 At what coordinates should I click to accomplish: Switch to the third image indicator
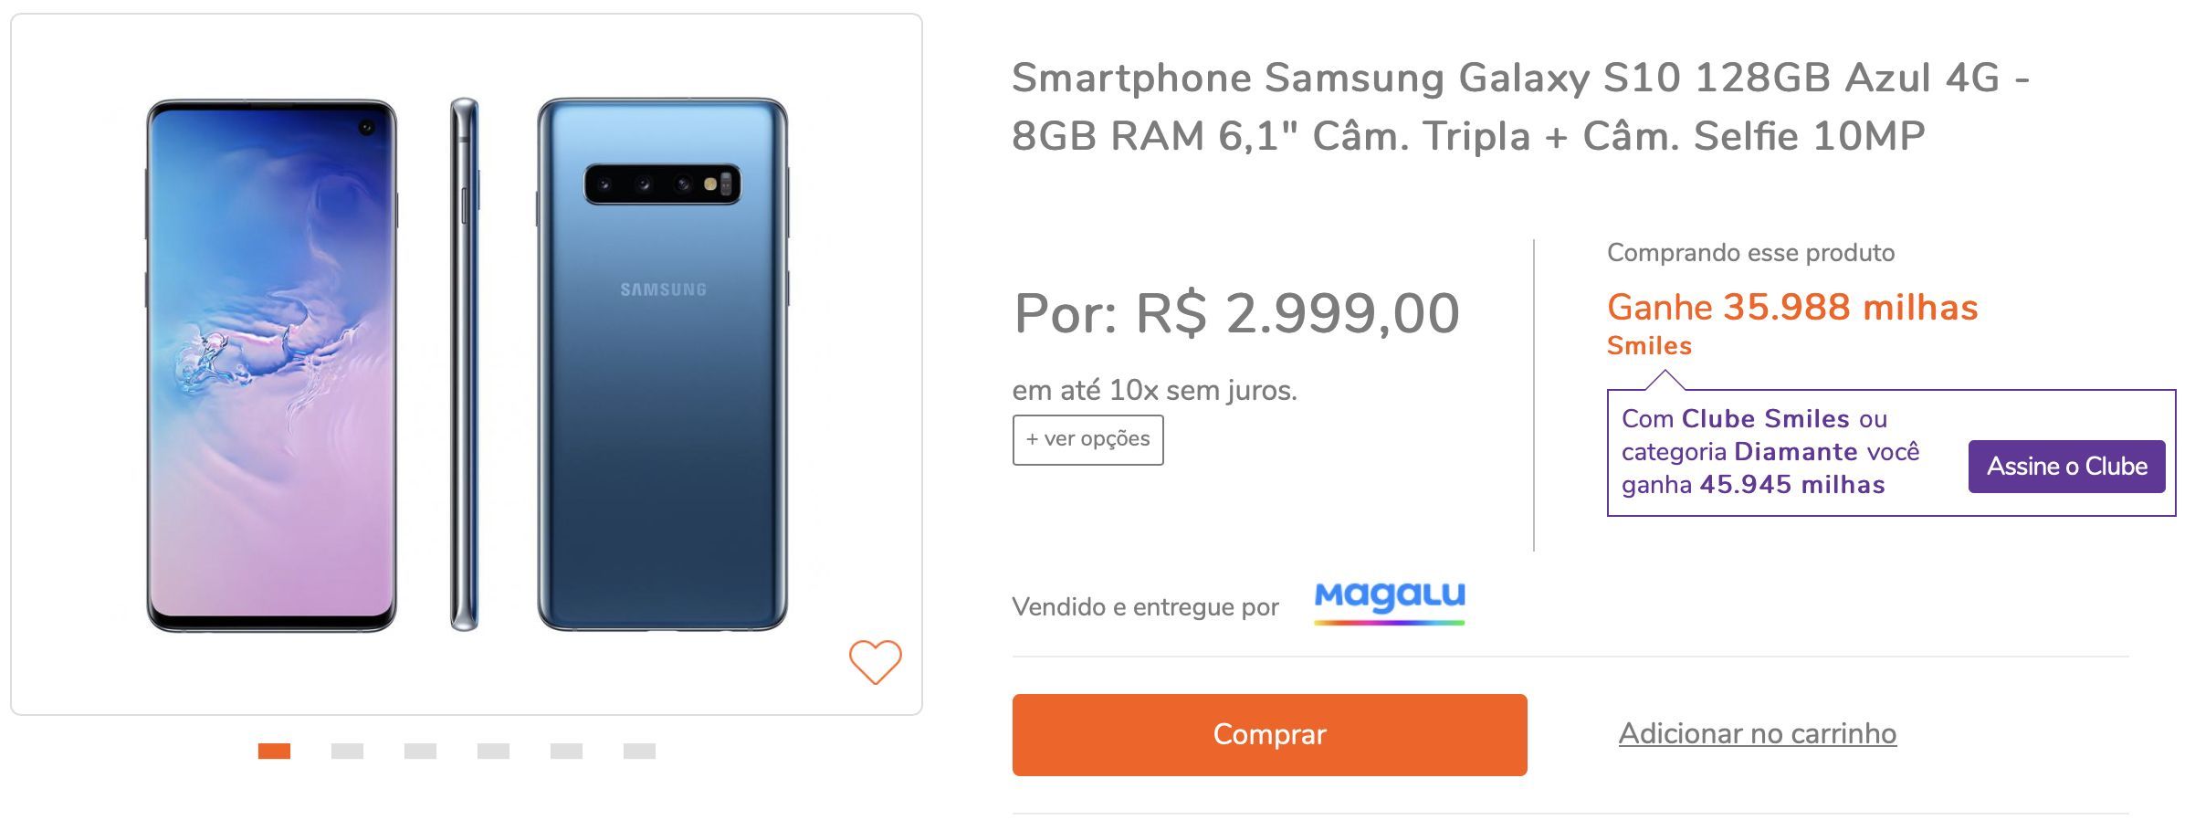coord(420,751)
